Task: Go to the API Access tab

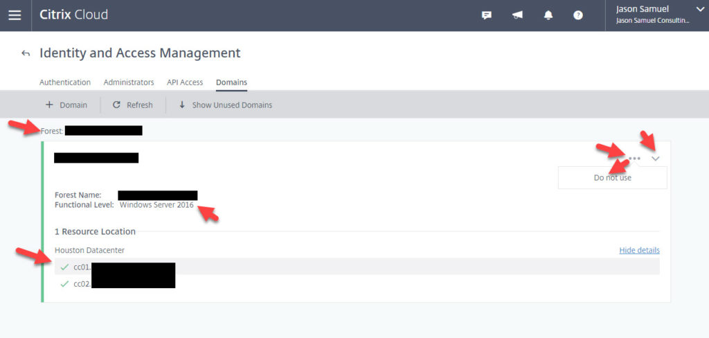Action: [x=185, y=82]
